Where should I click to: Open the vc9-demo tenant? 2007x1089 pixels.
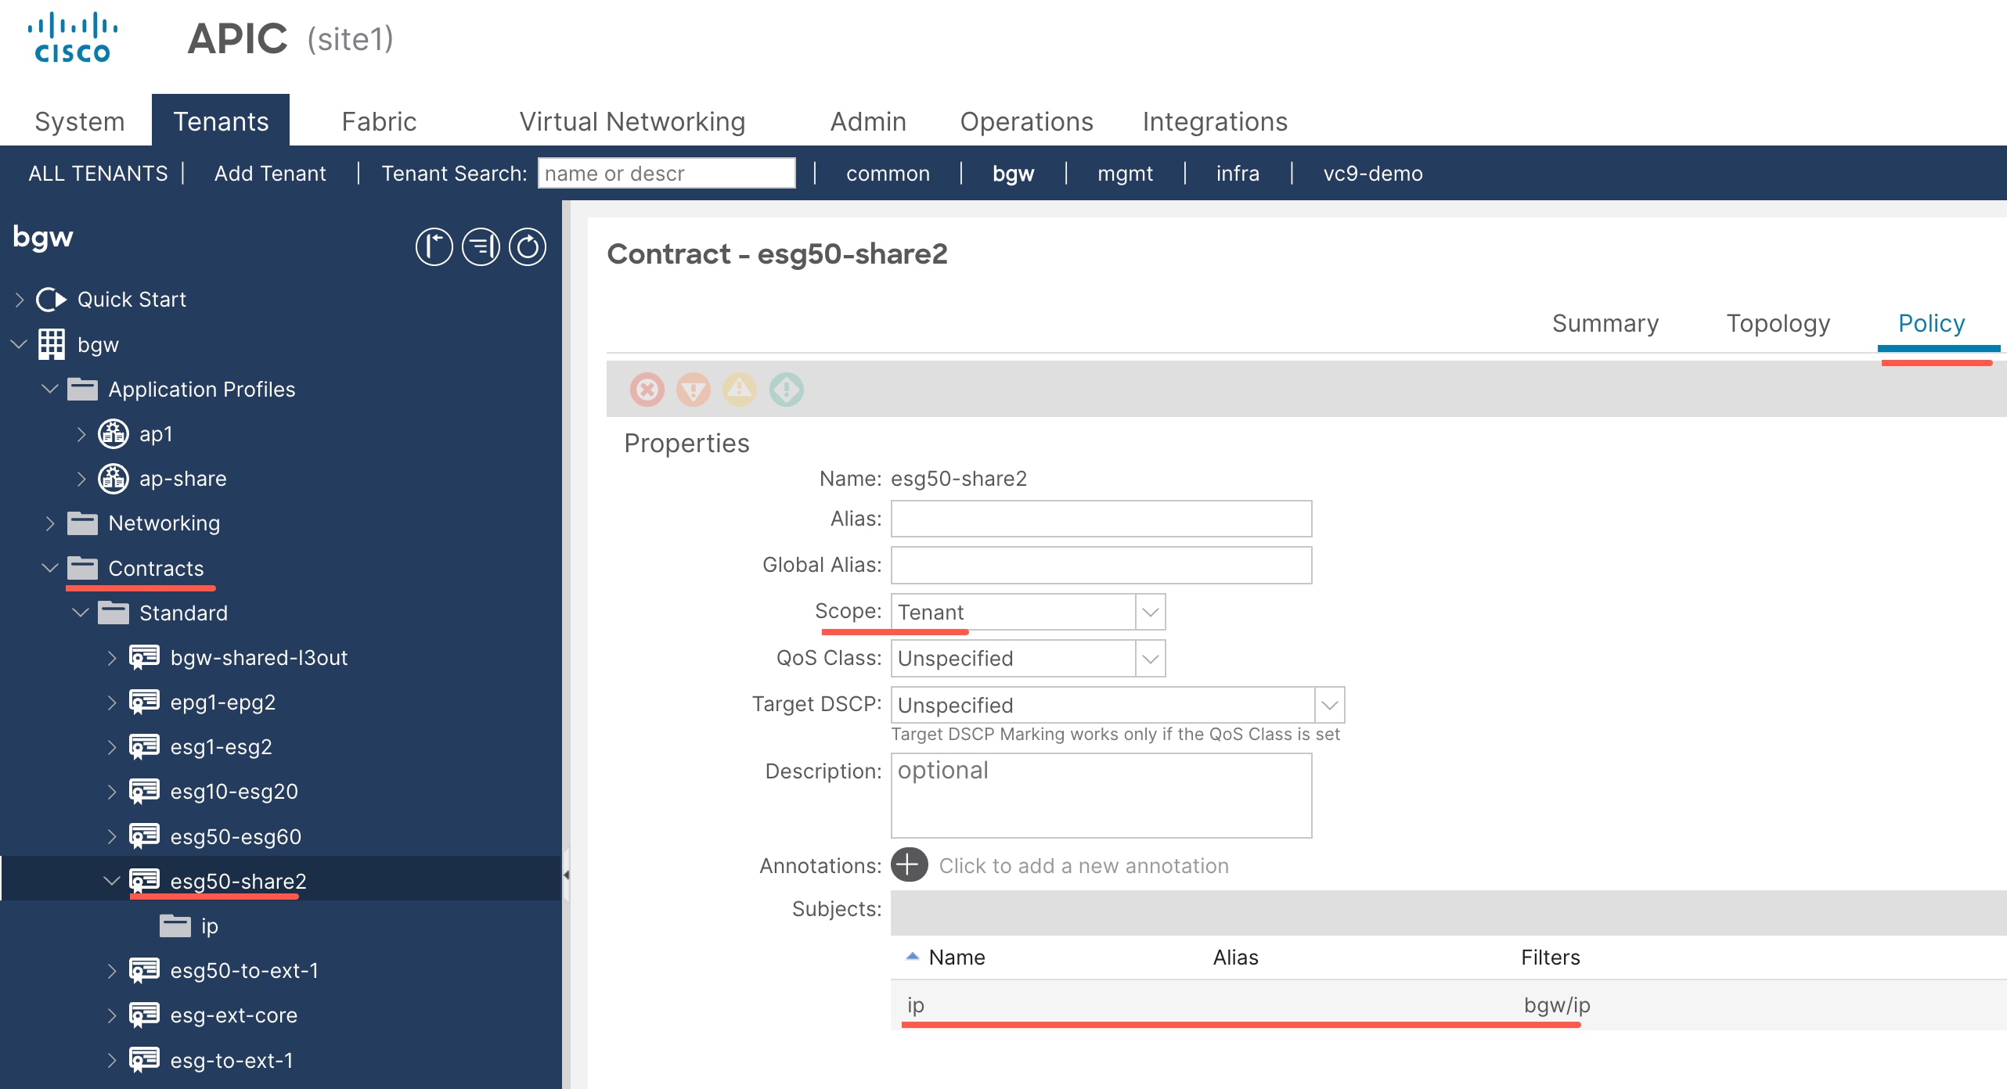click(x=1373, y=173)
